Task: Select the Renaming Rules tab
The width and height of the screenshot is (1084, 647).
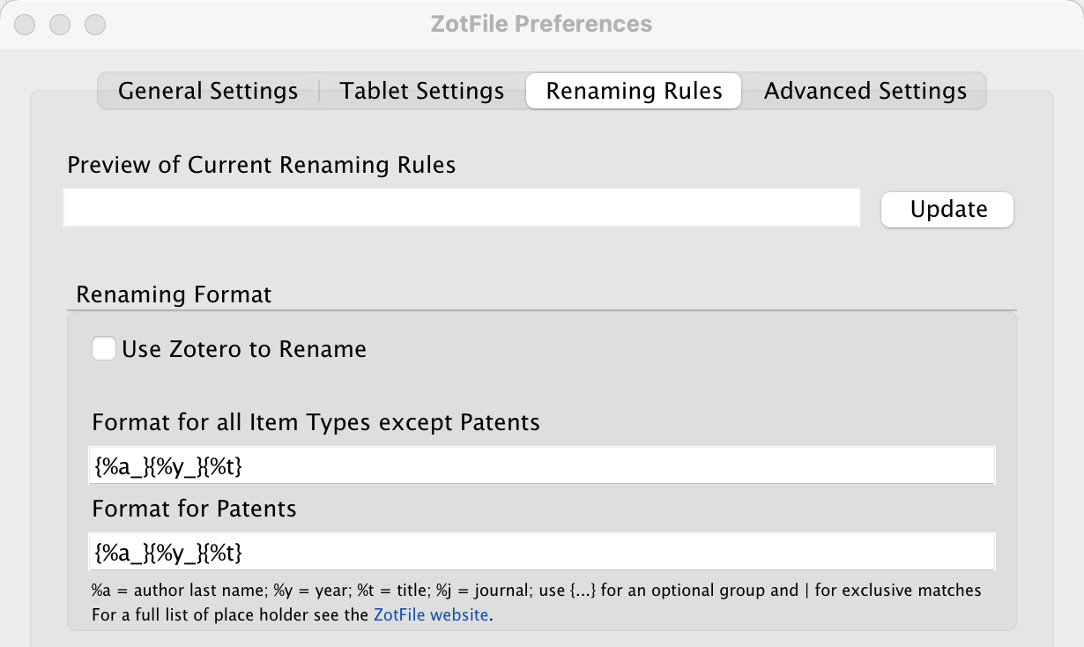Action: (634, 92)
